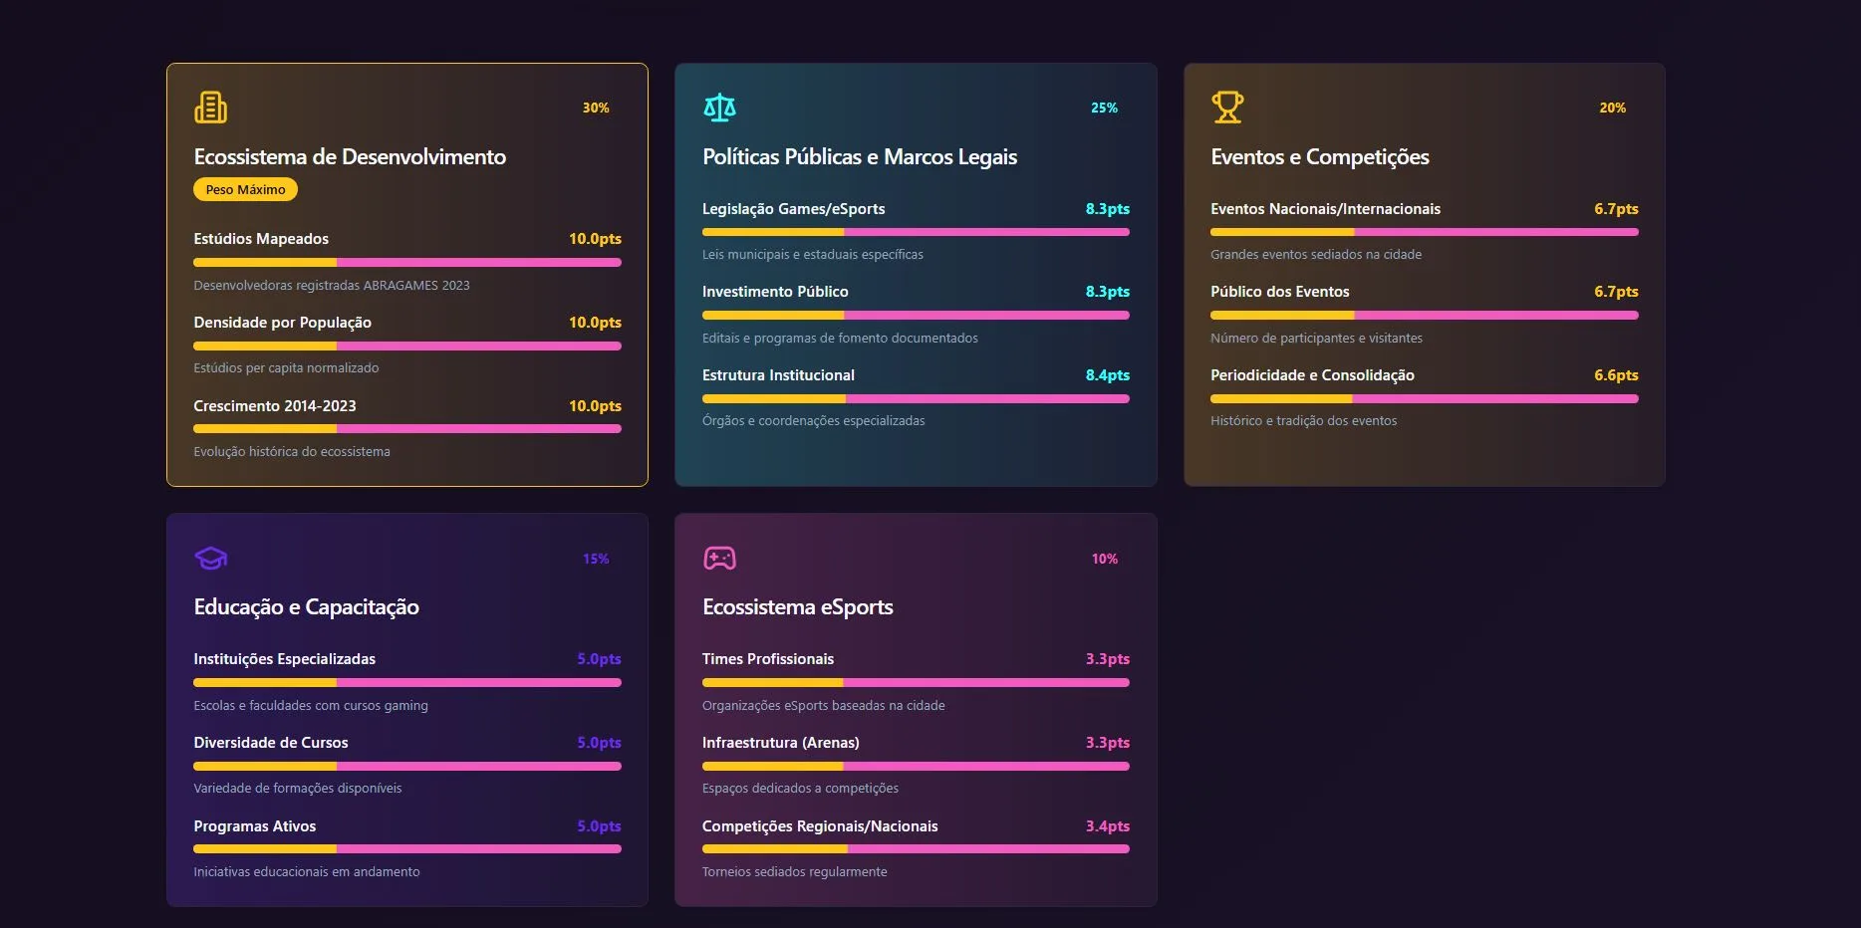The height and width of the screenshot is (928, 1861).
Task: Click the Legislação Games/eSports progress bar
Action: [916, 232]
